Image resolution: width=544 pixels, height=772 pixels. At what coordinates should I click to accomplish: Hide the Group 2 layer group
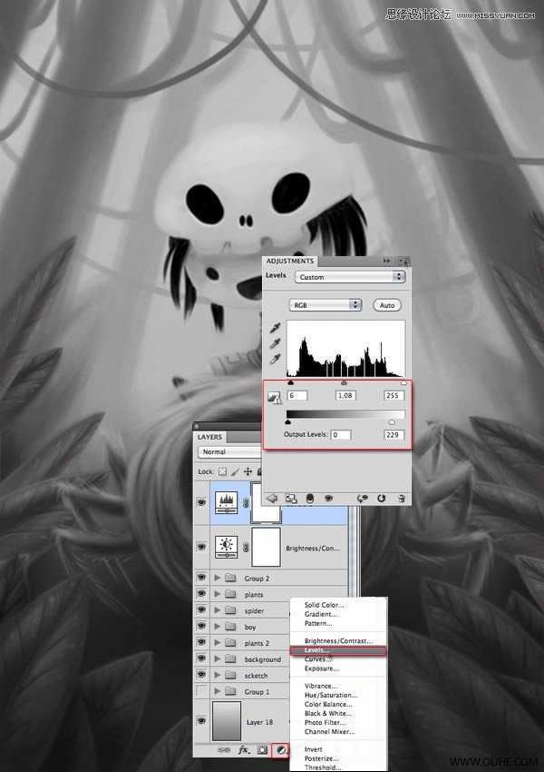201,578
